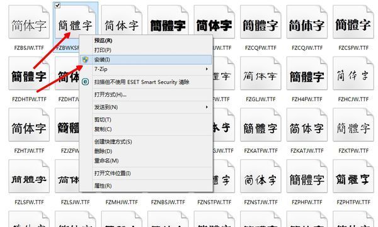Select 剪切(T) in the context menu

146,119
